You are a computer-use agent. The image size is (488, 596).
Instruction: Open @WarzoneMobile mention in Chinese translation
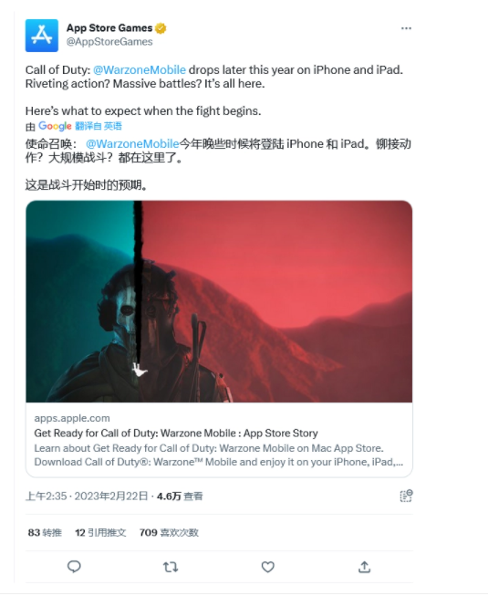[132, 143]
